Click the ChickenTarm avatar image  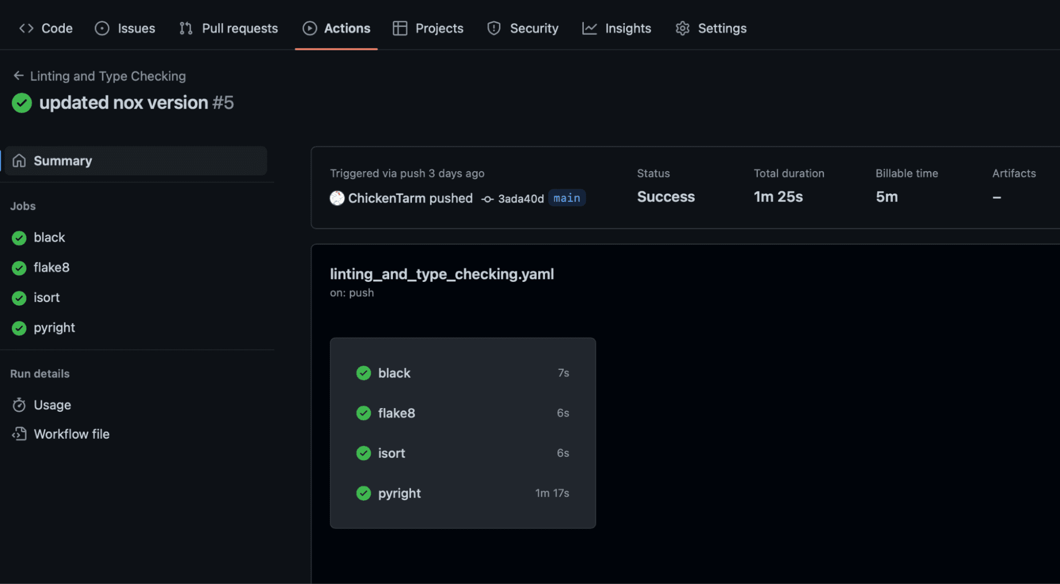[x=337, y=198]
